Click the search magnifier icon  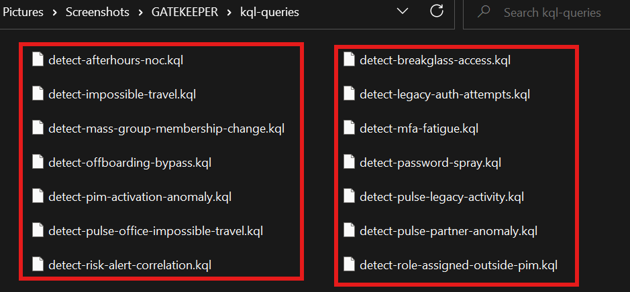point(483,11)
